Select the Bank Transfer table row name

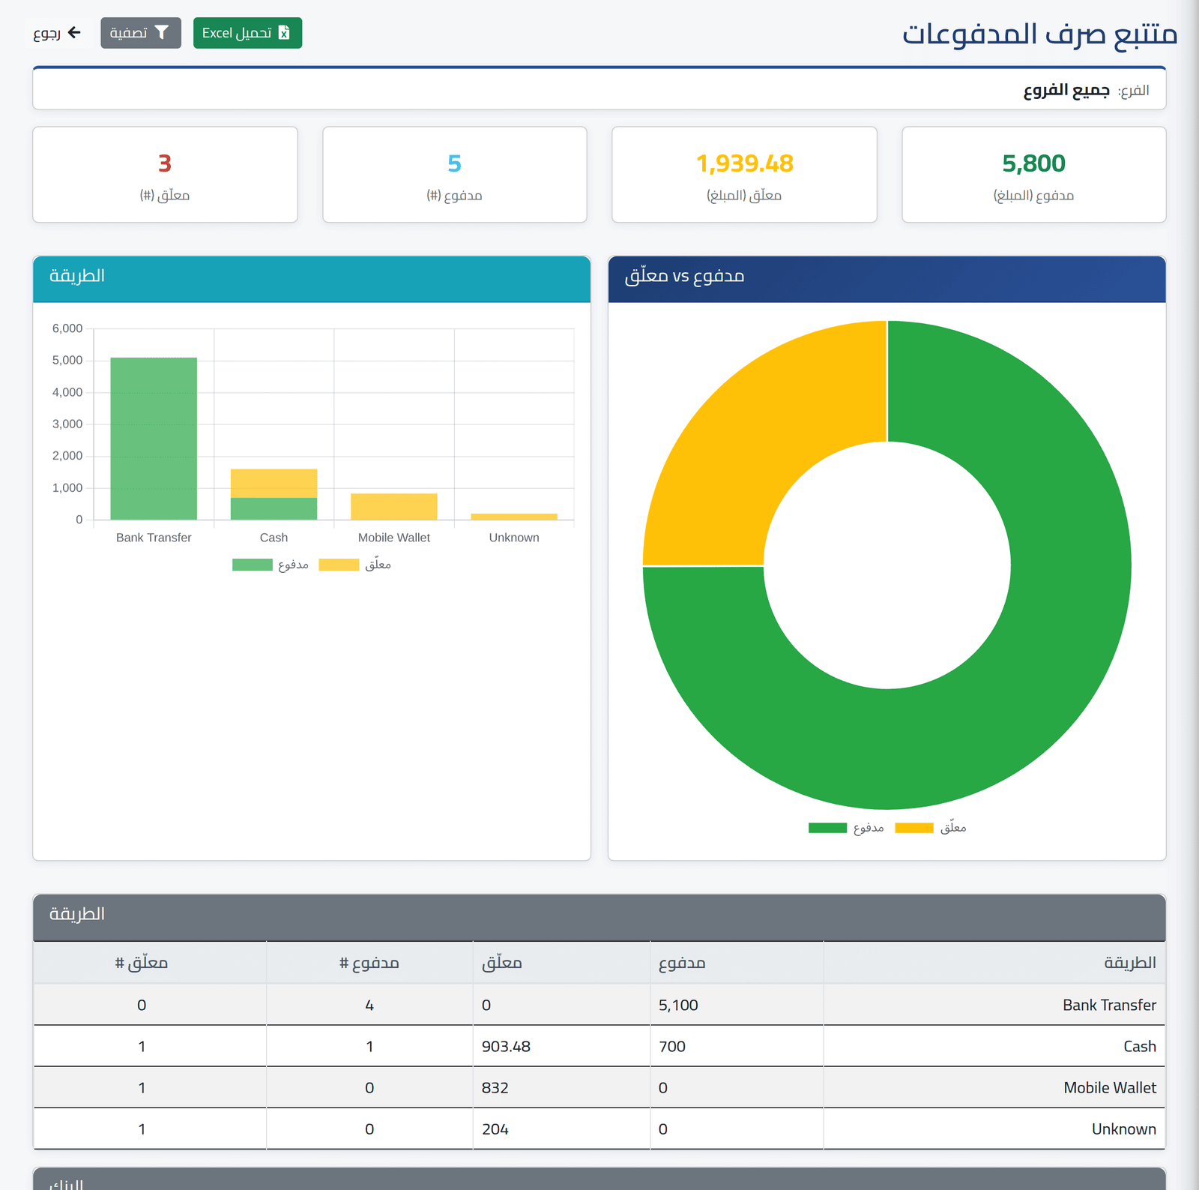[x=1109, y=1005]
